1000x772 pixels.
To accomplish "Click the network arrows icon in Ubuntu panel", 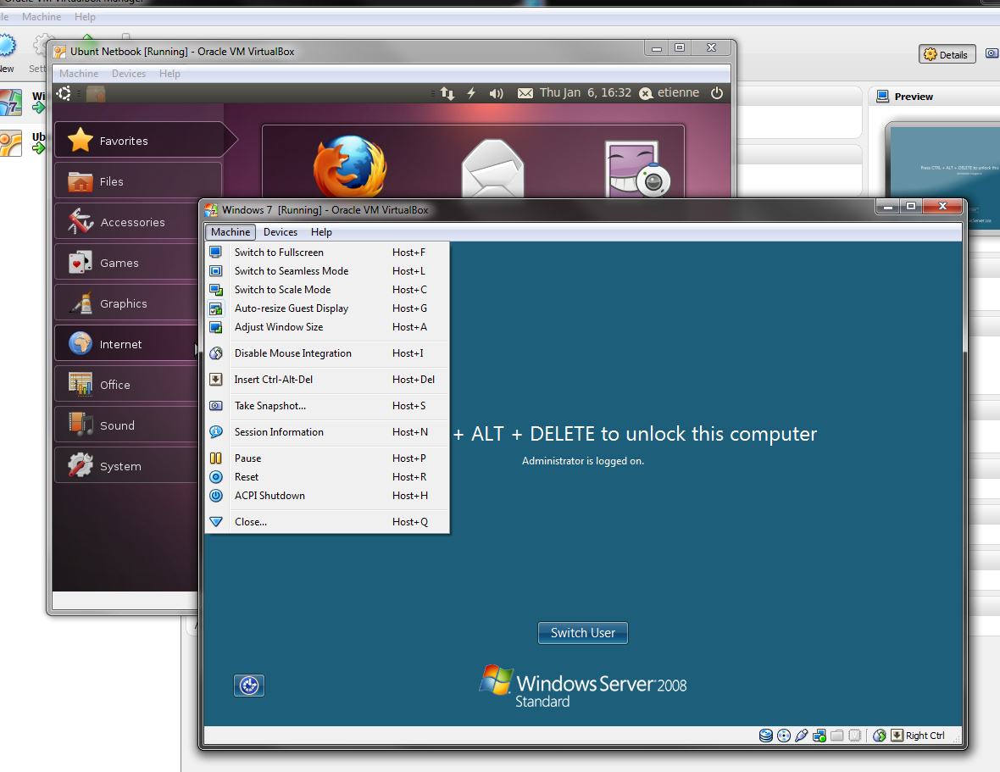I will click(x=447, y=94).
